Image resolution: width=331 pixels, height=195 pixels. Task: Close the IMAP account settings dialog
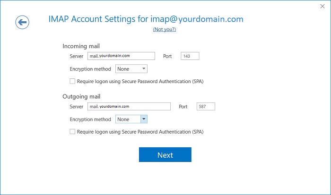point(322,6)
